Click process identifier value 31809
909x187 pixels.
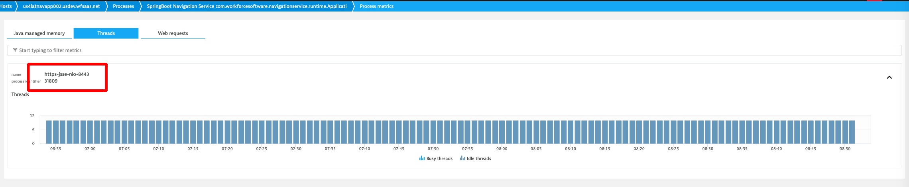coord(51,81)
